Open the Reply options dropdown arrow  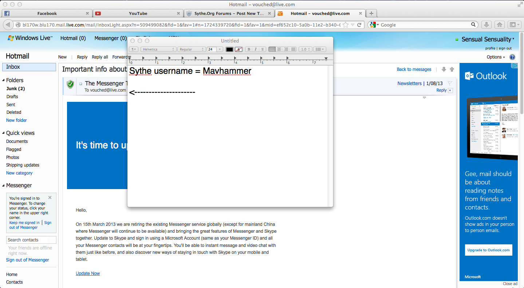coord(450,91)
